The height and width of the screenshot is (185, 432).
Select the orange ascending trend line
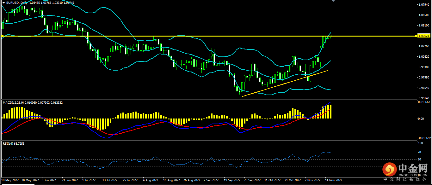tap(285, 84)
